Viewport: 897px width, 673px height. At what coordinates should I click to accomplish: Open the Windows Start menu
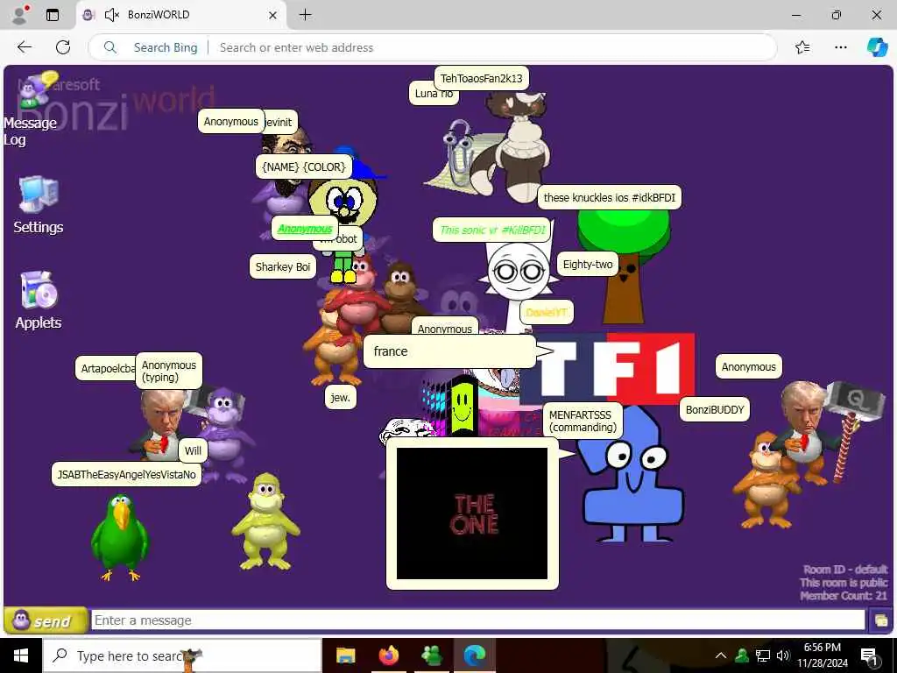click(21, 655)
